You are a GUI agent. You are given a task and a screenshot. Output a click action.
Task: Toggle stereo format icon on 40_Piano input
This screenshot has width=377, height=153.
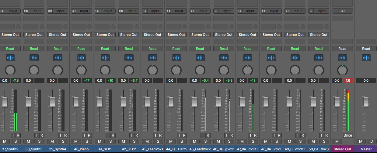pos(74,11)
